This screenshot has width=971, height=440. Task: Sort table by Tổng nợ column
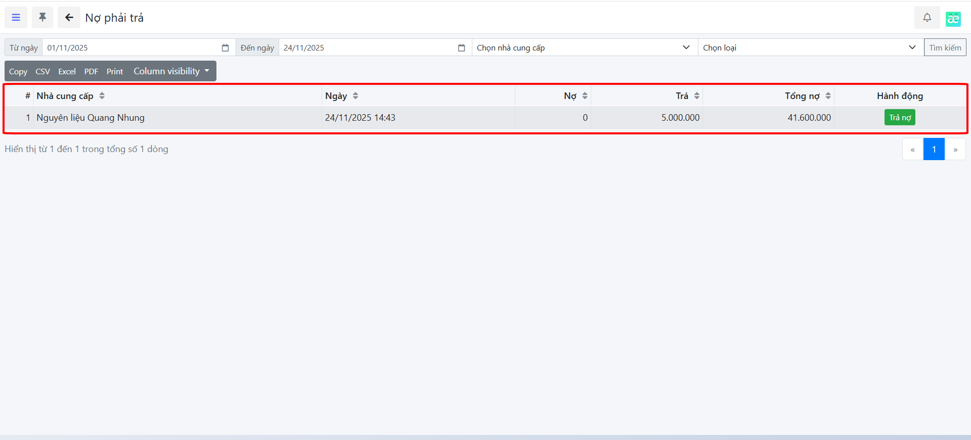click(827, 96)
